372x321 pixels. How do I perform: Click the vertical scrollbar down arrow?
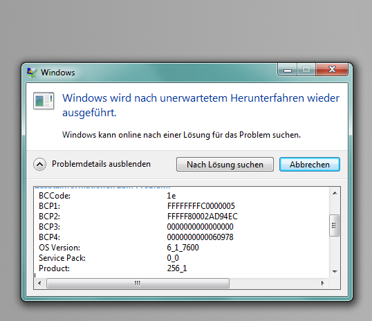335,272
